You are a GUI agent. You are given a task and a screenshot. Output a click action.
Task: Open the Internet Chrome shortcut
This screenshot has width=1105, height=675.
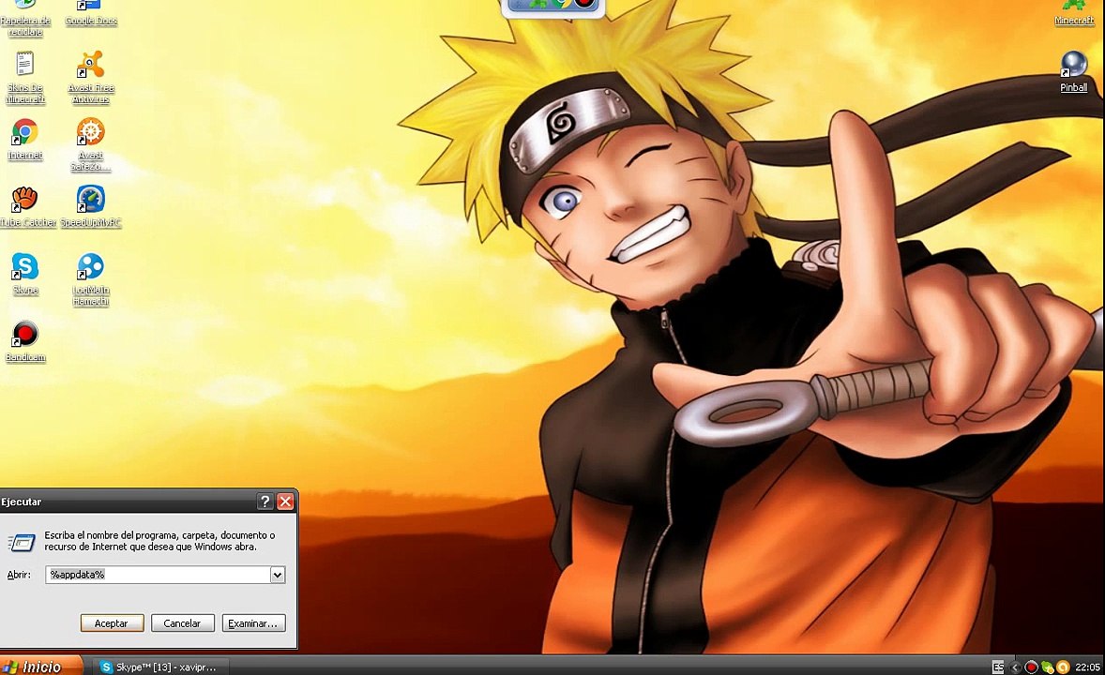click(x=24, y=139)
